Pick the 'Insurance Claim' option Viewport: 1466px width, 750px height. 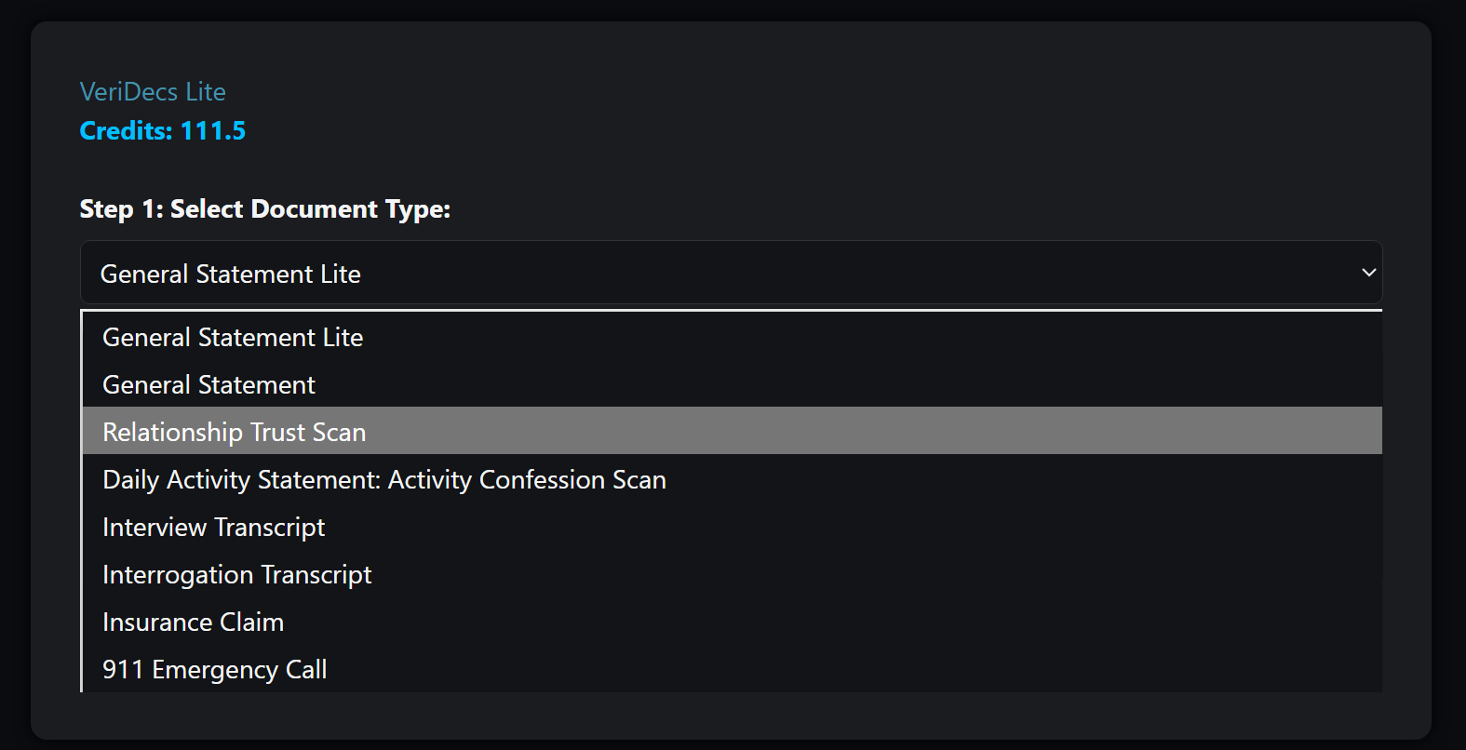(193, 622)
